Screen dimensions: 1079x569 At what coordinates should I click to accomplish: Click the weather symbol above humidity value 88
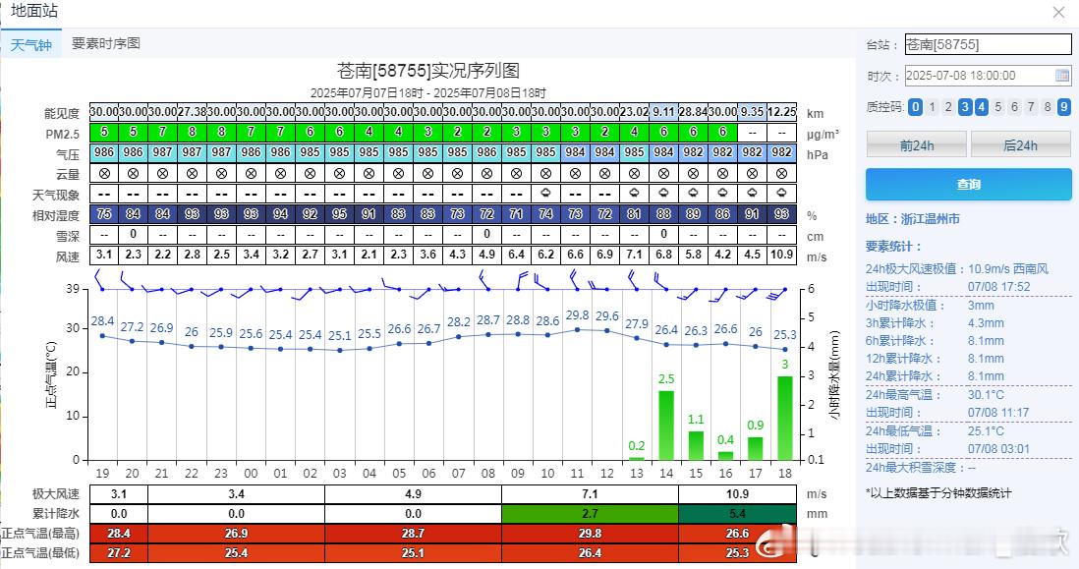[x=663, y=194]
